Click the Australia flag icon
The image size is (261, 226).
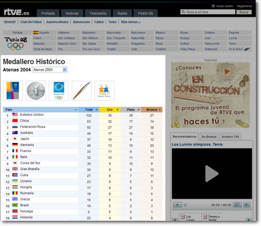coord(15,133)
